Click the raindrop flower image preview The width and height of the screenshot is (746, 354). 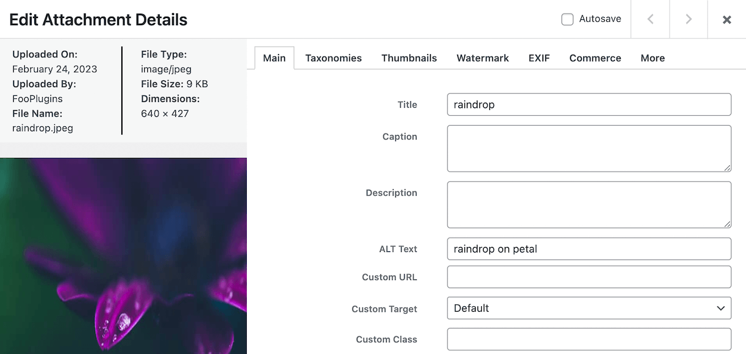pyautogui.click(x=123, y=256)
